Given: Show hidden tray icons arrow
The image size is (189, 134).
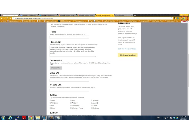Looking at the screenshot, I should tap(162, 118).
